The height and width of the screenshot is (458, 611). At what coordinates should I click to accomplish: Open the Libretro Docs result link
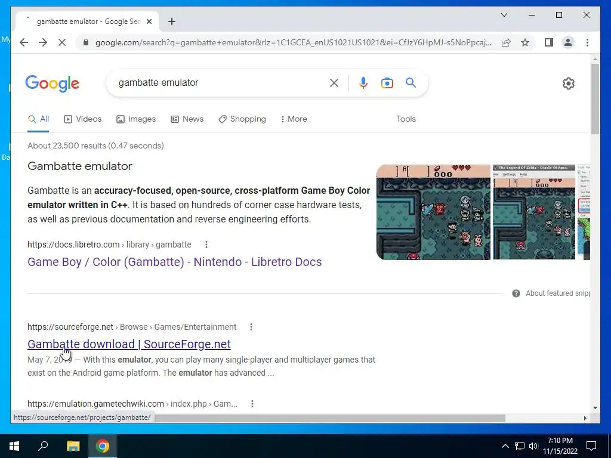pos(175,262)
